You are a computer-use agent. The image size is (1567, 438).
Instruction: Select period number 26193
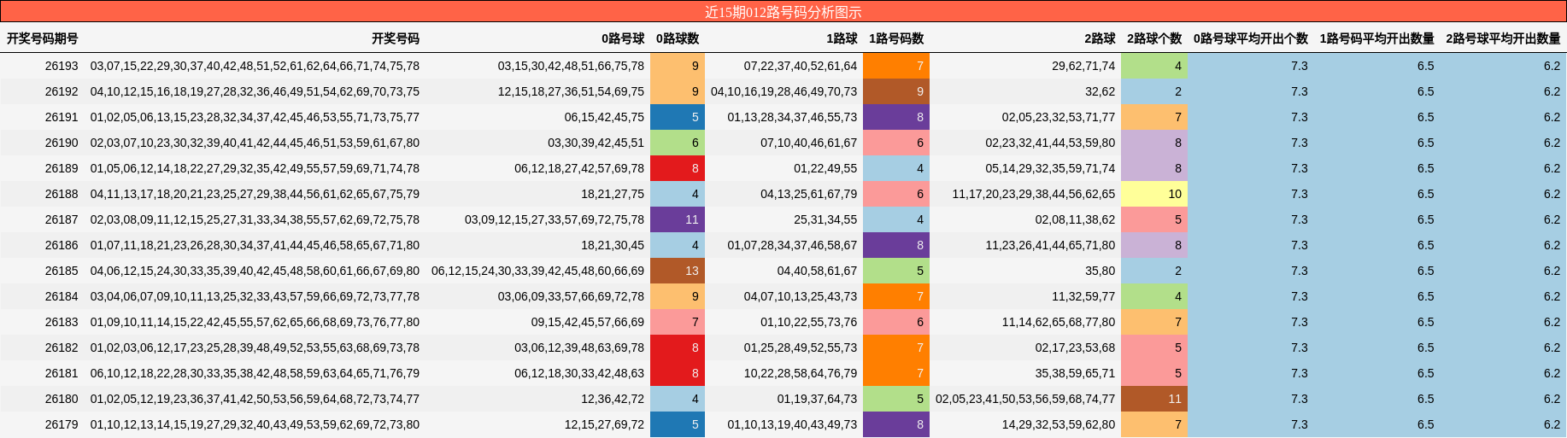pyautogui.click(x=62, y=66)
